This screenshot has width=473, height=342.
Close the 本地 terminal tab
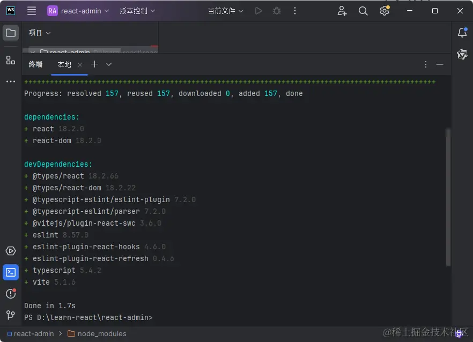pyautogui.click(x=79, y=64)
